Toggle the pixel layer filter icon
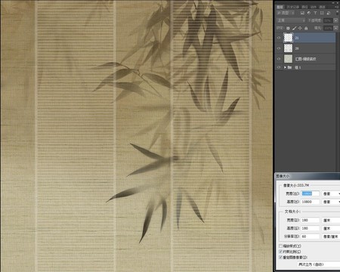Viewport: 340px width, 272px height. click(x=302, y=13)
